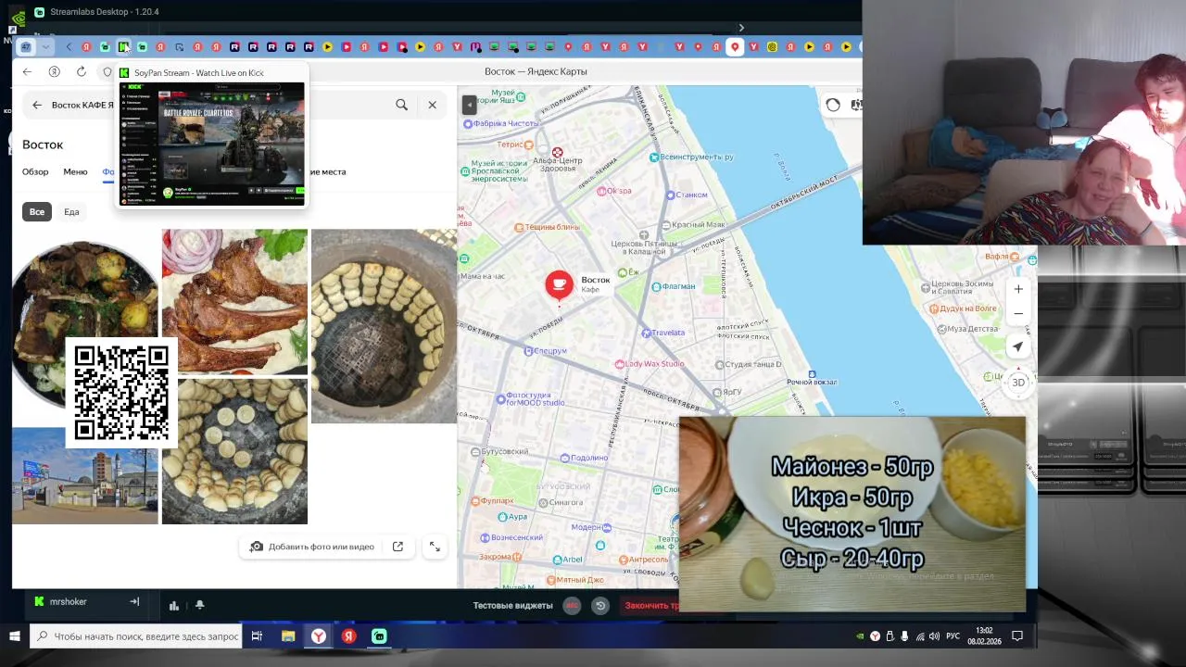Open Streamlabs from the taskbar
Image resolution: width=1186 pixels, height=667 pixels.
(x=379, y=636)
